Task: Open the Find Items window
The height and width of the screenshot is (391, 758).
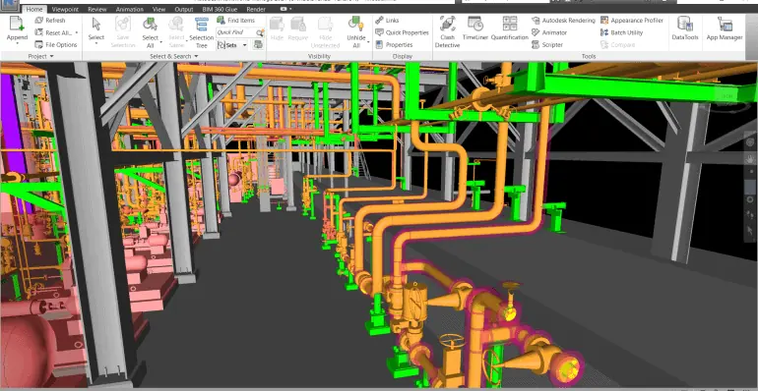Action: [x=235, y=21]
